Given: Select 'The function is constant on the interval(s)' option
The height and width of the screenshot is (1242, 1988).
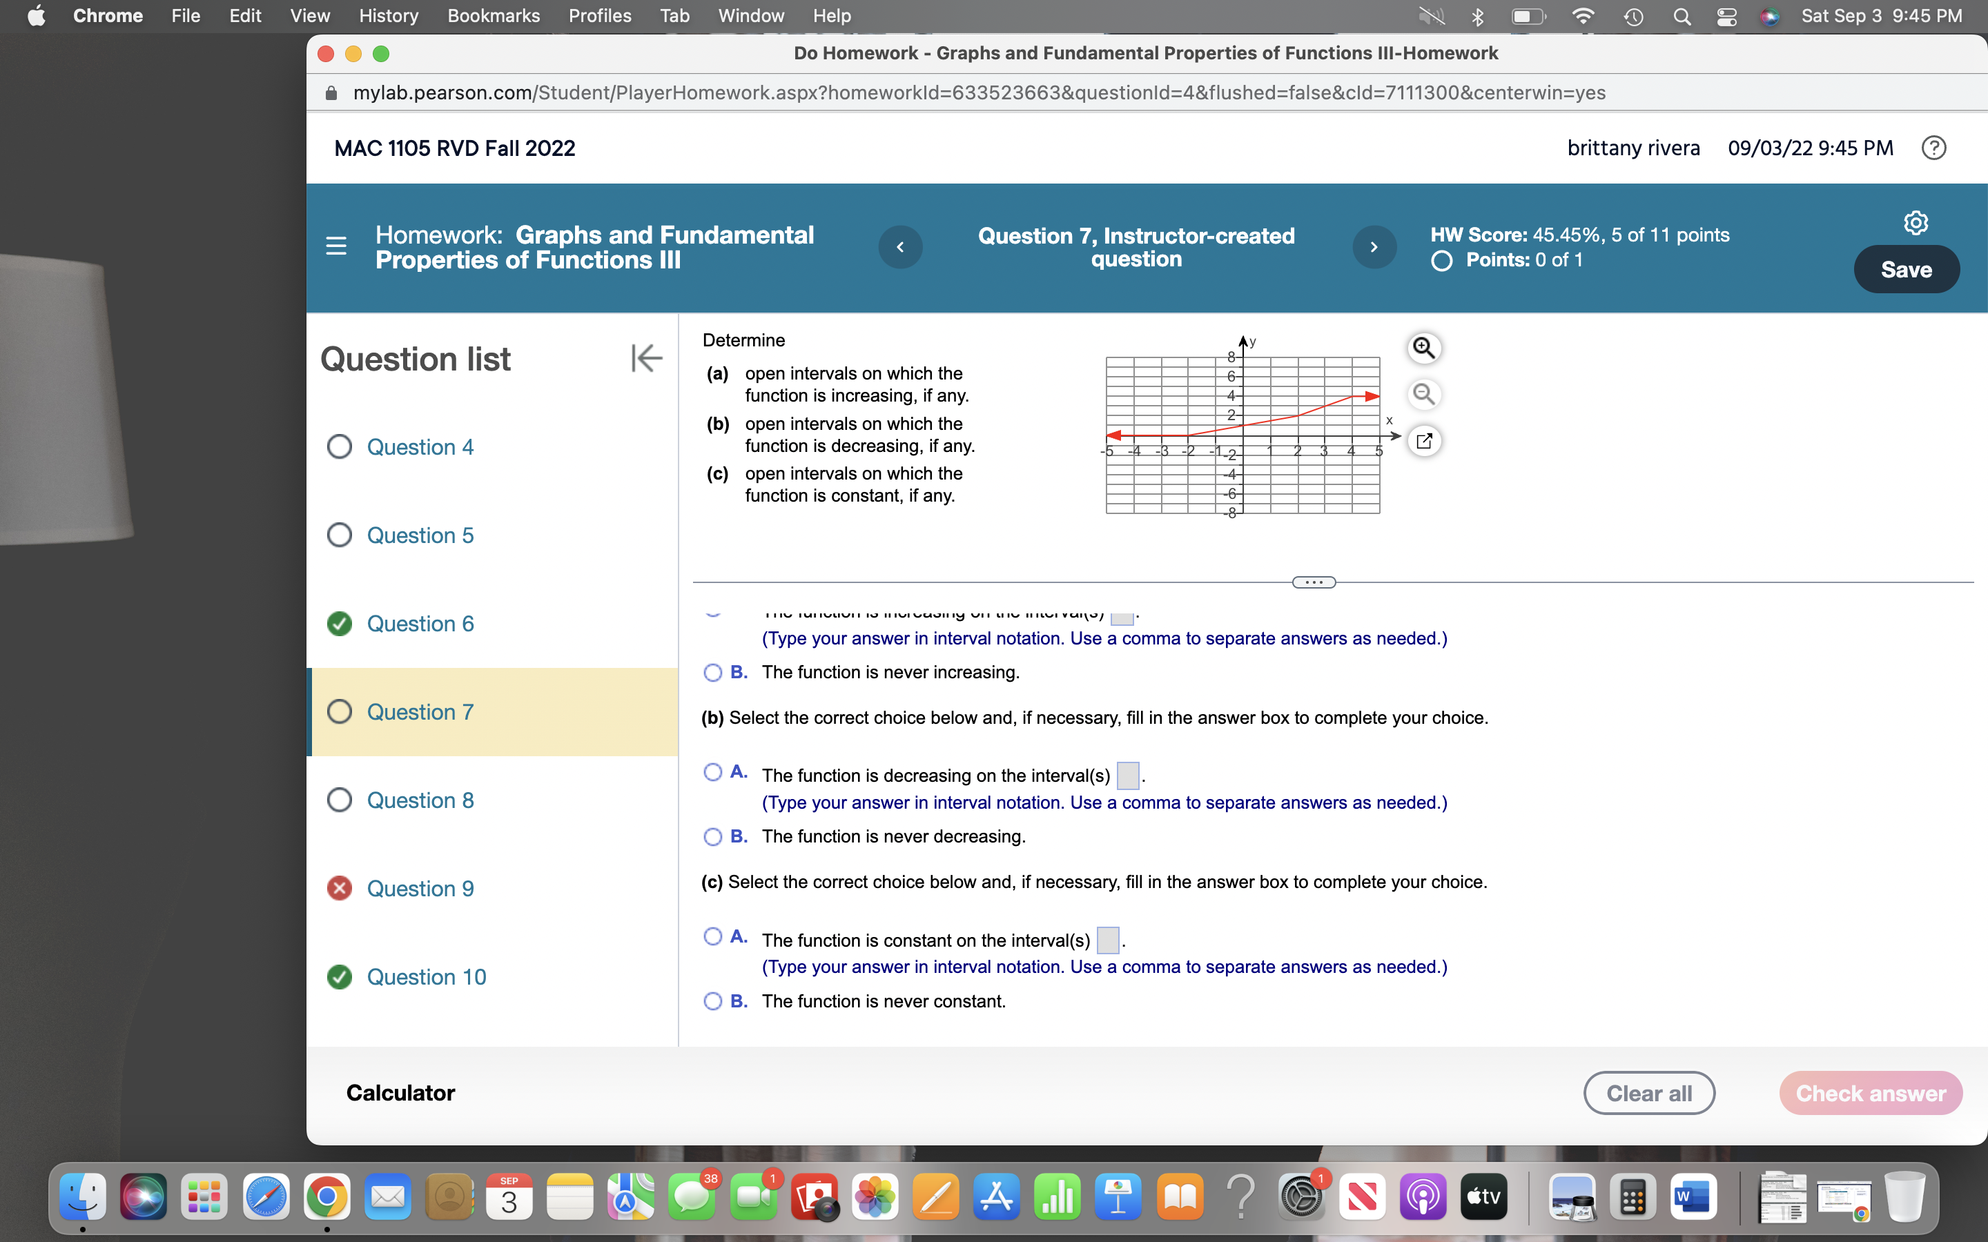Looking at the screenshot, I should pyautogui.click(x=712, y=936).
